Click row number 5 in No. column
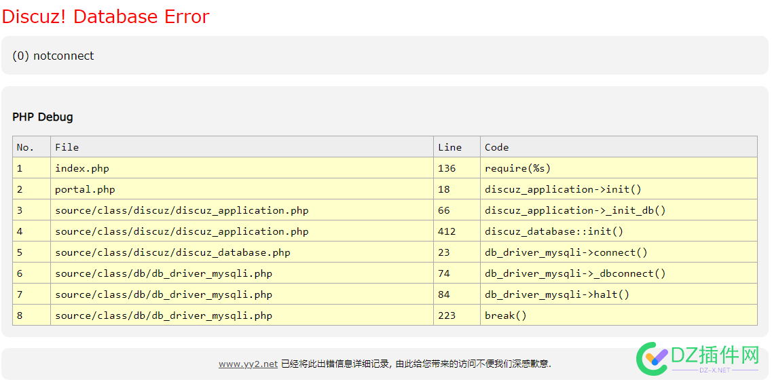 (x=31, y=252)
